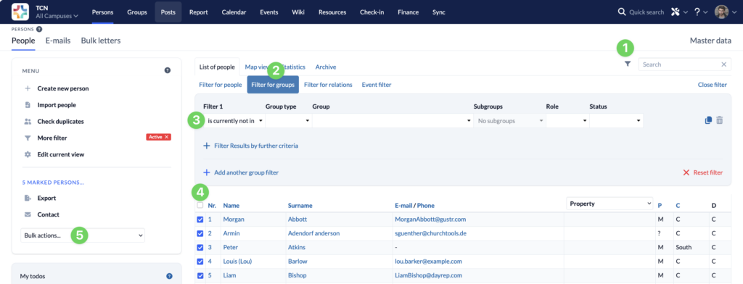
Task: Click Close filter link
Action: click(x=713, y=85)
